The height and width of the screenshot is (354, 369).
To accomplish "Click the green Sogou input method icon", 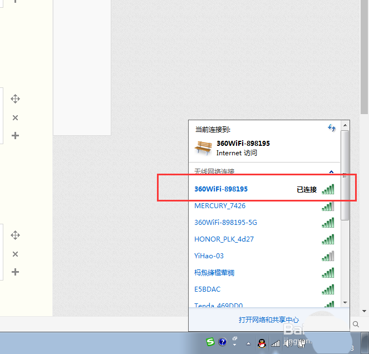I will [210, 342].
